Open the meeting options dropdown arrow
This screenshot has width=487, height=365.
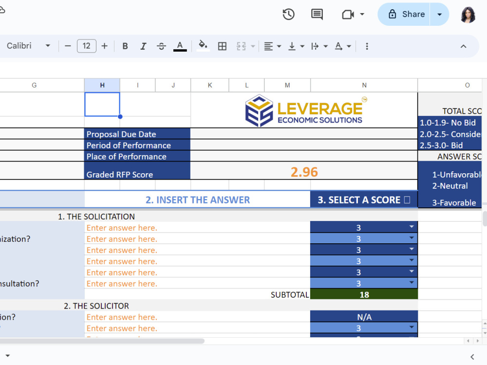click(362, 14)
